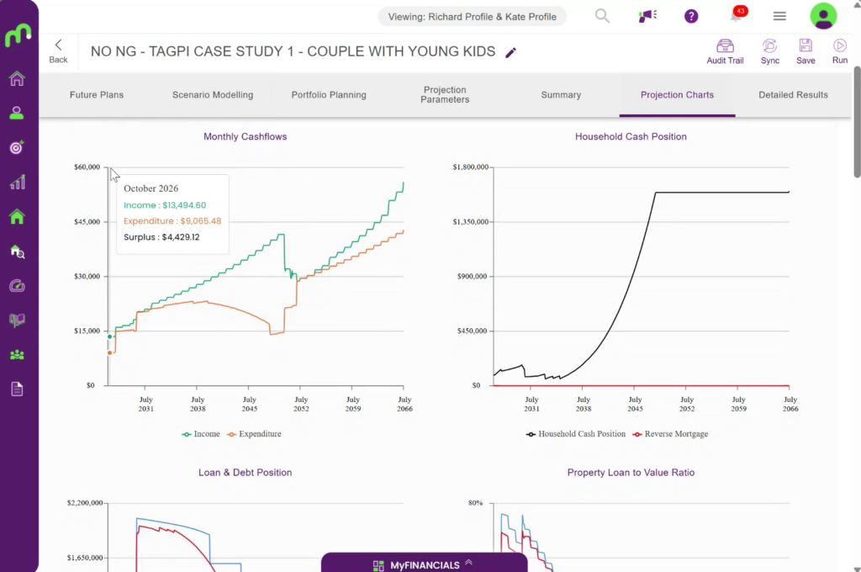Click the vertical page scrollbar thumb
This screenshot has height=572, width=861.
[x=857, y=121]
